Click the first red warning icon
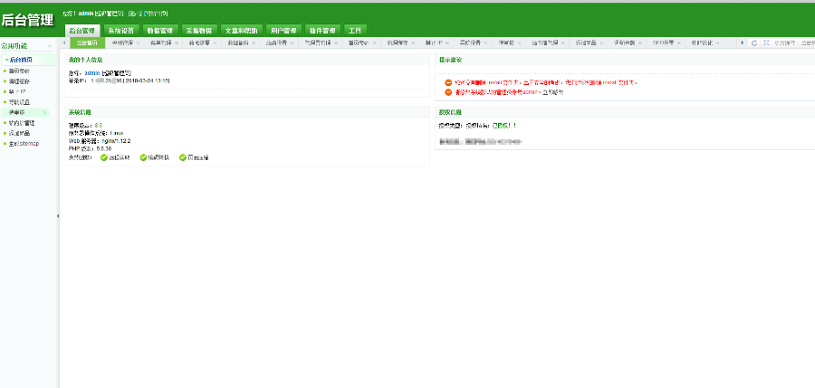This screenshot has width=815, height=388. tap(448, 82)
